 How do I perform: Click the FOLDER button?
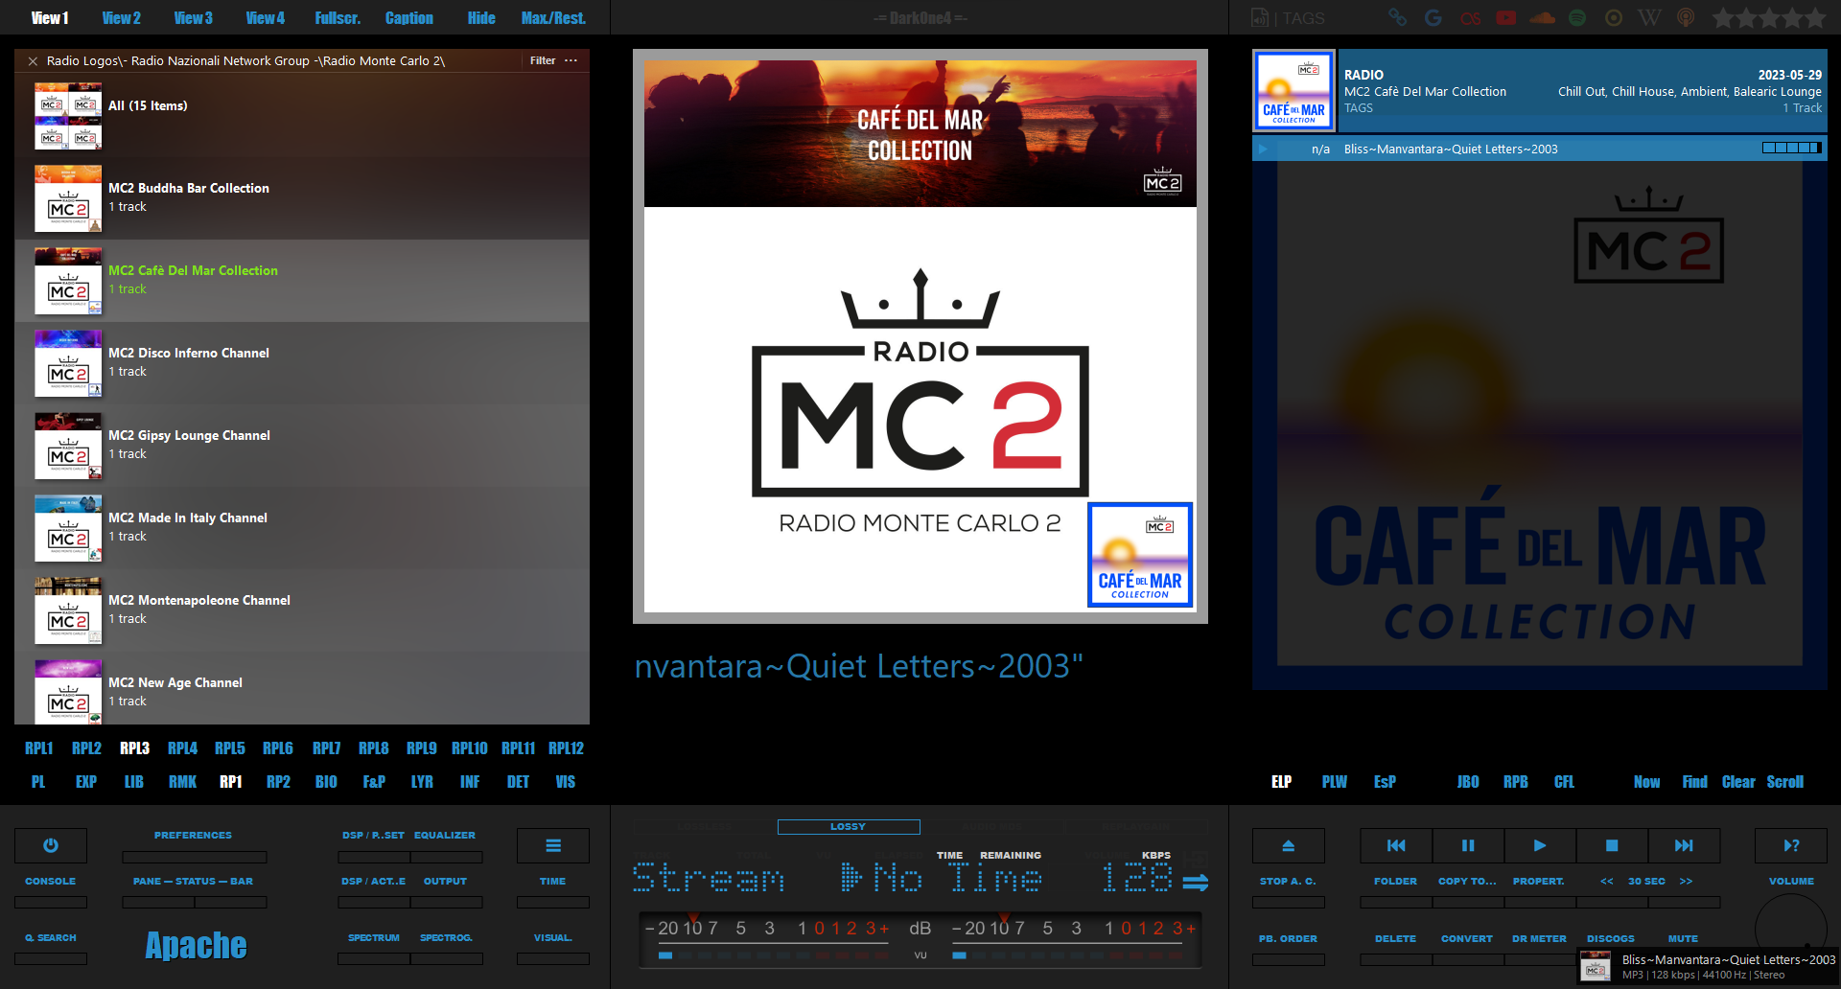[1395, 882]
